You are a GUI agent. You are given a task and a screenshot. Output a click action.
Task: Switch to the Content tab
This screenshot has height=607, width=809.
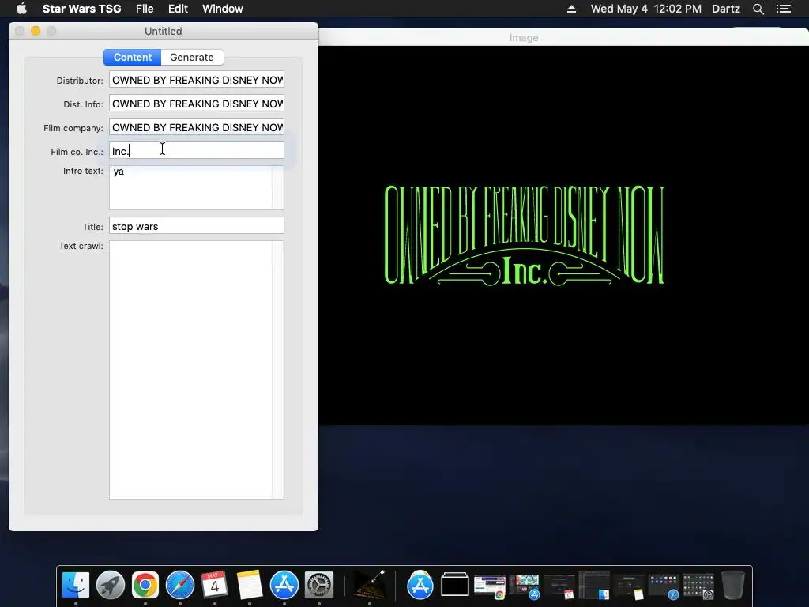click(x=133, y=57)
